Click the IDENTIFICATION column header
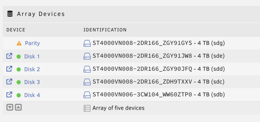The height and width of the screenshot is (122, 260). tap(105, 30)
